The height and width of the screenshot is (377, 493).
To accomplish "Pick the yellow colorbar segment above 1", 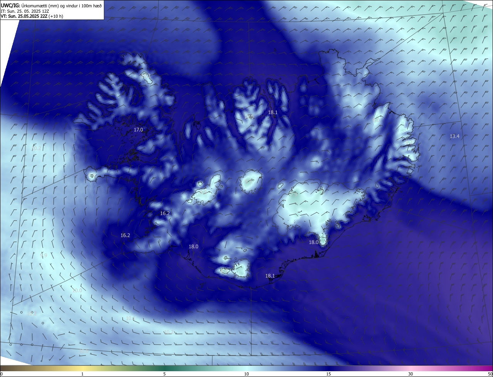I will pos(82,368).
